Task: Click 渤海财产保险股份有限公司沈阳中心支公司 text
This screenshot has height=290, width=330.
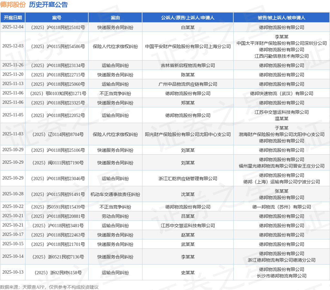Action: coord(282,134)
